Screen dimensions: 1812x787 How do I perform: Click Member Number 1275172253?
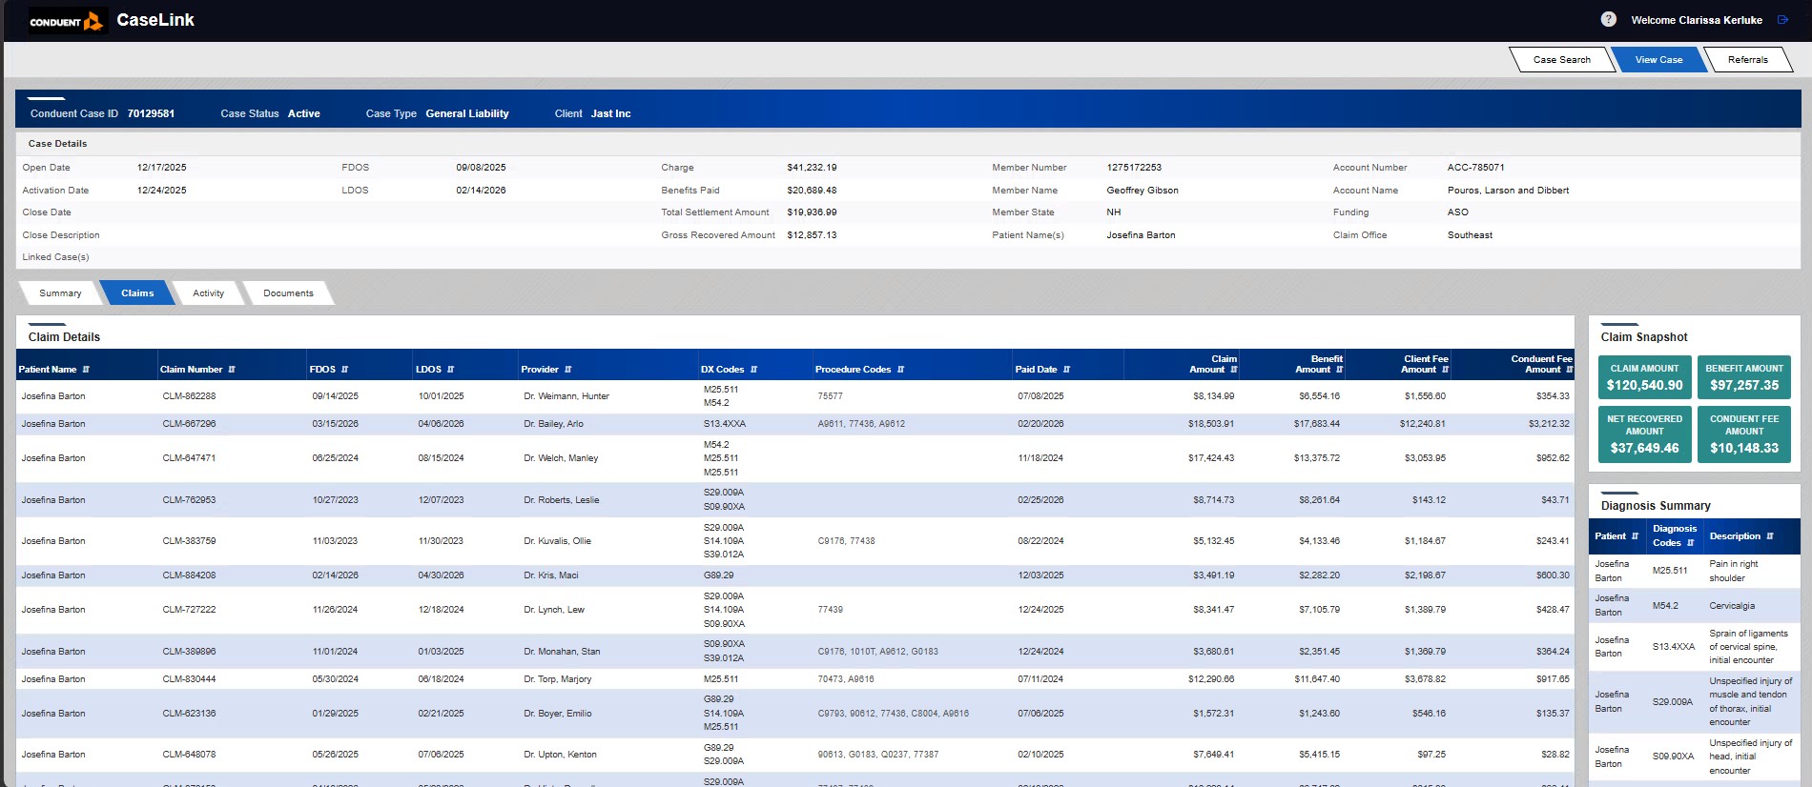click(1134, 168)
